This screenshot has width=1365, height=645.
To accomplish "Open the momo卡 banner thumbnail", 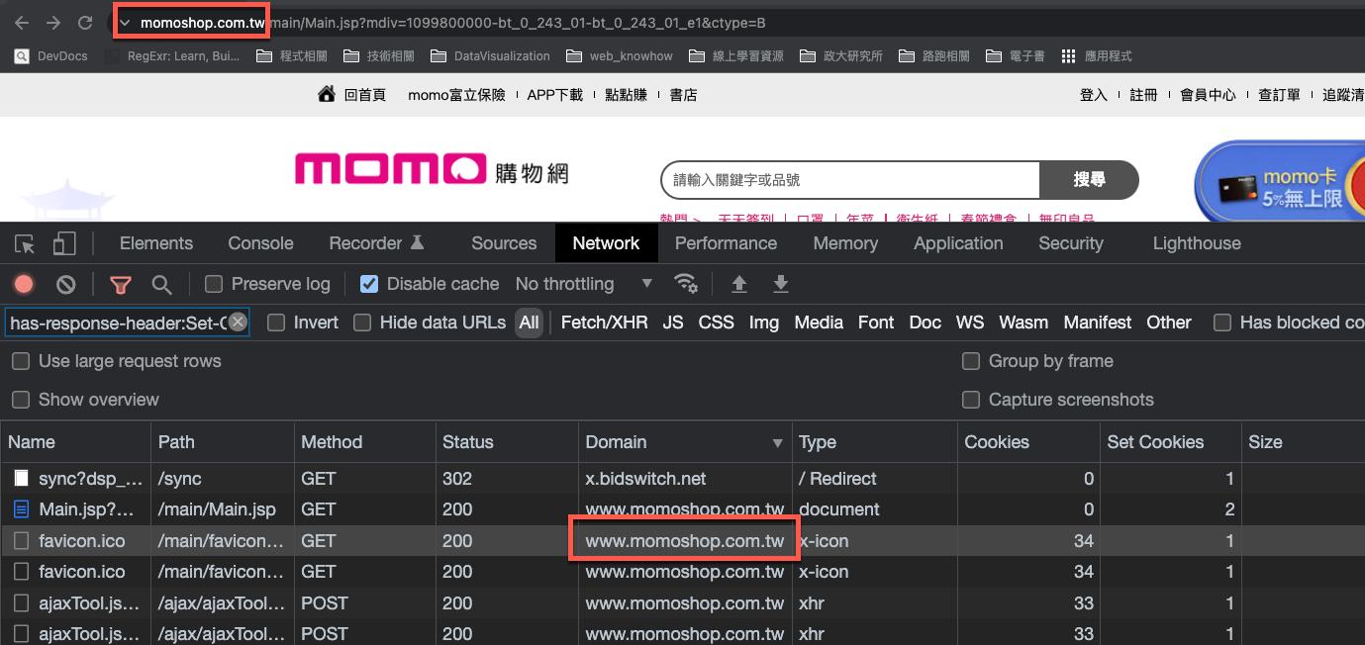I will pos(1279,182).
